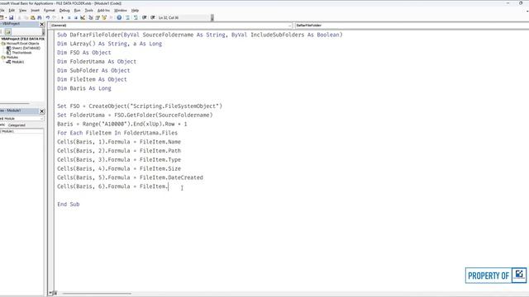Select Sheet1 (DATABASE) in project tree
Screen dimensions: 529x297
(26, 48)
